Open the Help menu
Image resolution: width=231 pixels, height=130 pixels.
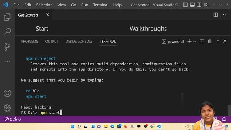coord(117,5)
